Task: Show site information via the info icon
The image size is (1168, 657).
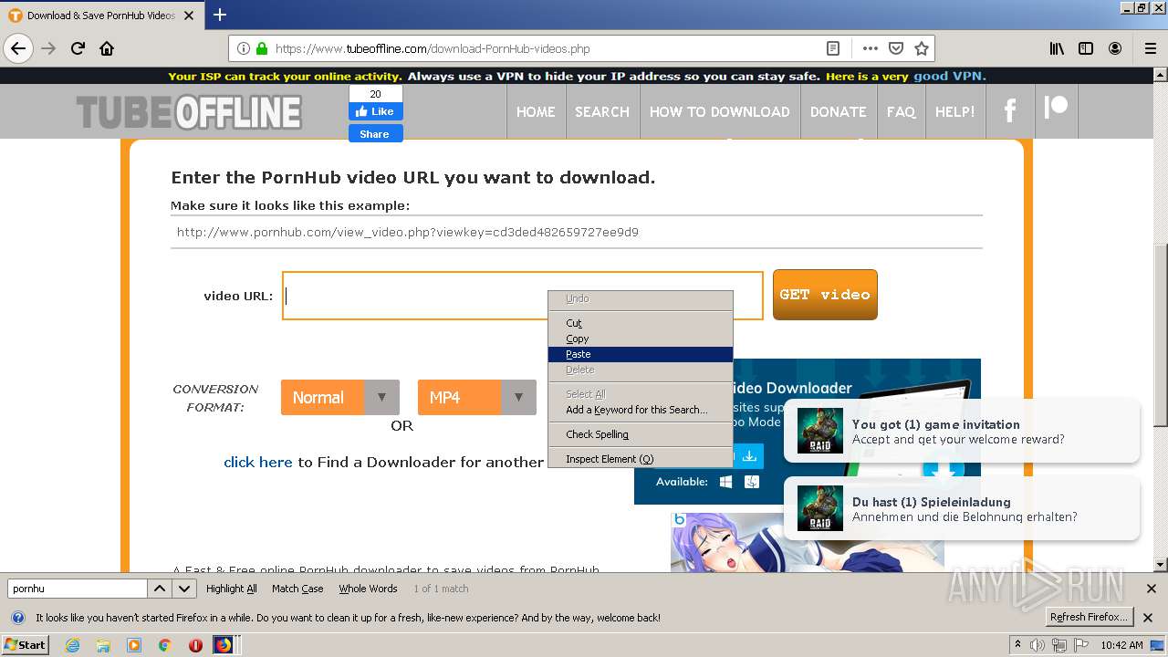Action: click(244, 48)
